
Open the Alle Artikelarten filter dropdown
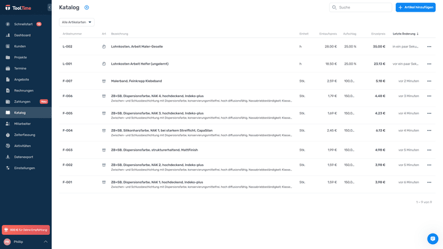click(77, 22)
